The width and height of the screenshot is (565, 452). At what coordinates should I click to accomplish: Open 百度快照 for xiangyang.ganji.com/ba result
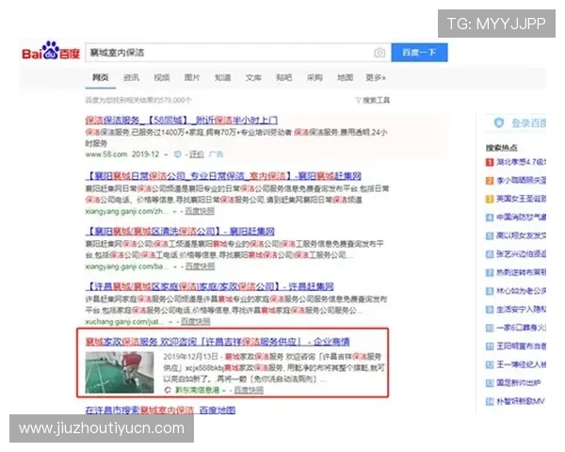coord(201,266)
